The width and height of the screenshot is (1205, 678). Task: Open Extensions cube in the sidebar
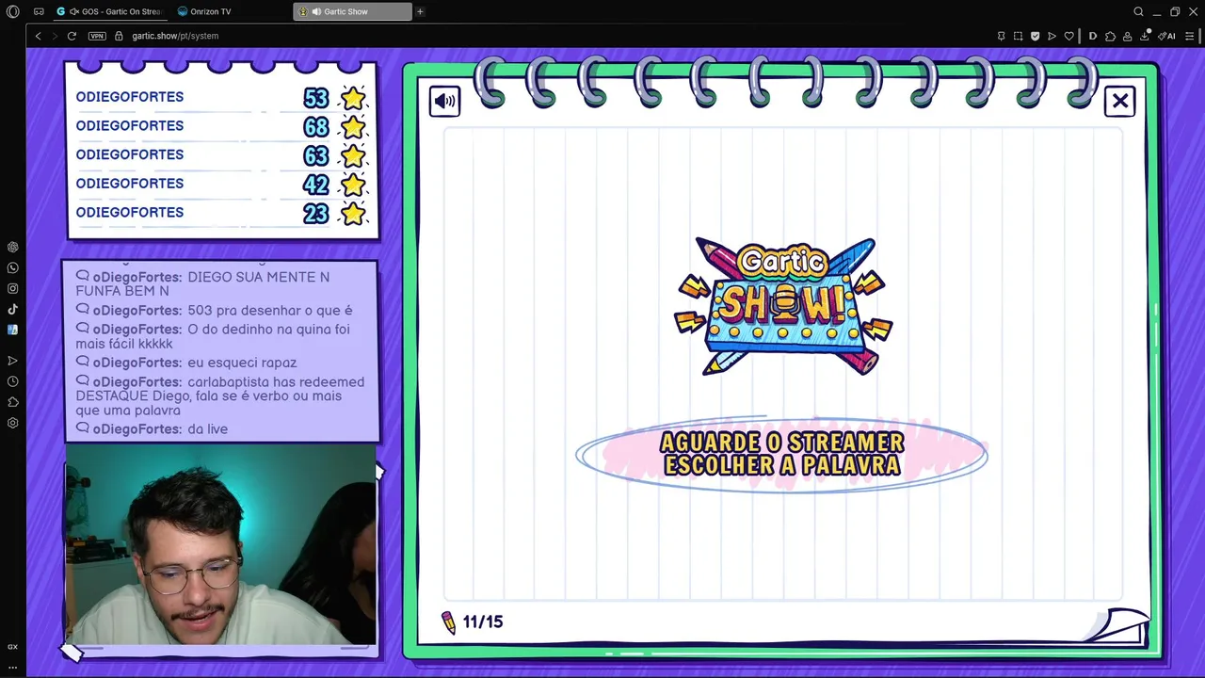coord(12,402)
